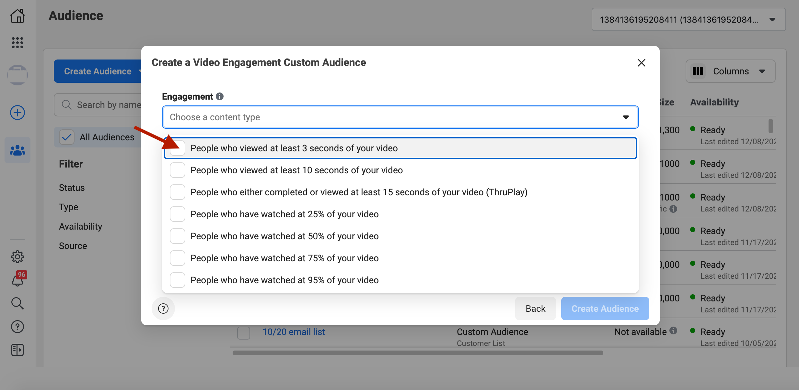Check 'watched at 50% of your video'
The image size is (799, 390).
click(x=178, y=236)
